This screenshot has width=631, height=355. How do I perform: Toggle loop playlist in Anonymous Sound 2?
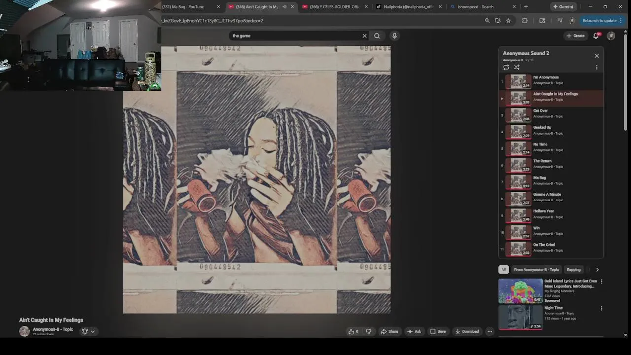click(x=506, y=67)
